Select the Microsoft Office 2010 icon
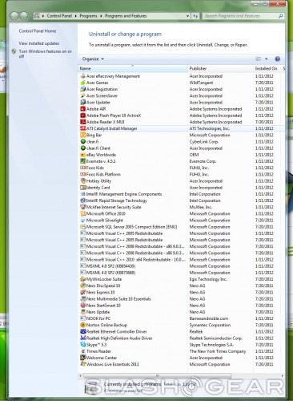 click(83, 213)
